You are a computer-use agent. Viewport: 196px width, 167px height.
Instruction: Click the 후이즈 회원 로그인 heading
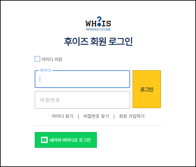tap(98, 42)
